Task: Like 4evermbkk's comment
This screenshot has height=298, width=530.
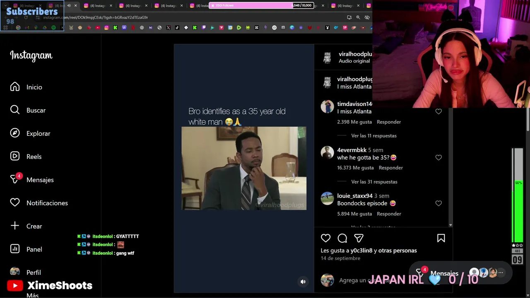Action: [x=438, y=157]
